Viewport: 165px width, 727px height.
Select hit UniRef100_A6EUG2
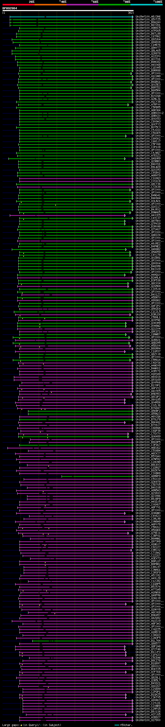(x=148, y=448)
